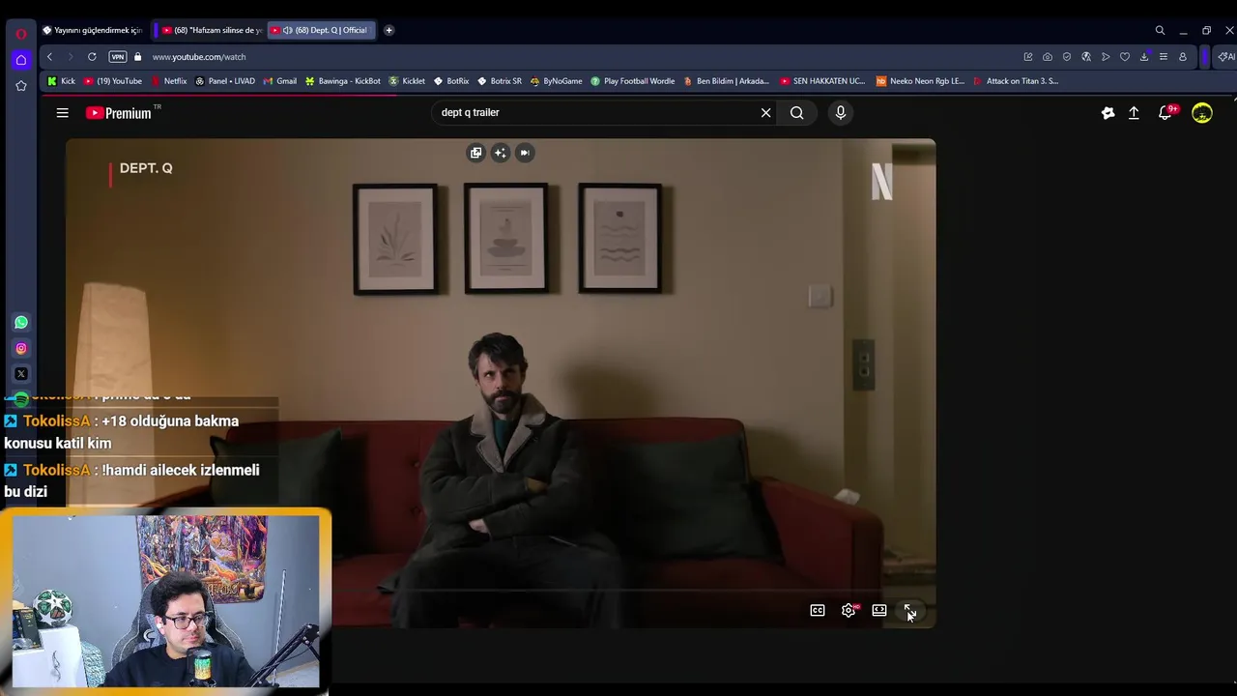1237x696 pixels.
Task: Open a new browser tab
Action: (x=388, y=30)
